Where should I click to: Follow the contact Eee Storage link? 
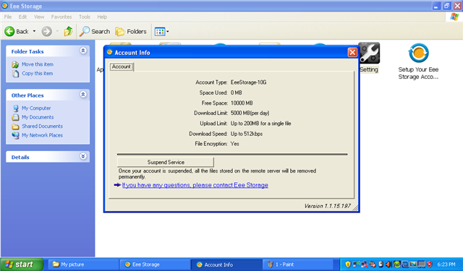195,185
